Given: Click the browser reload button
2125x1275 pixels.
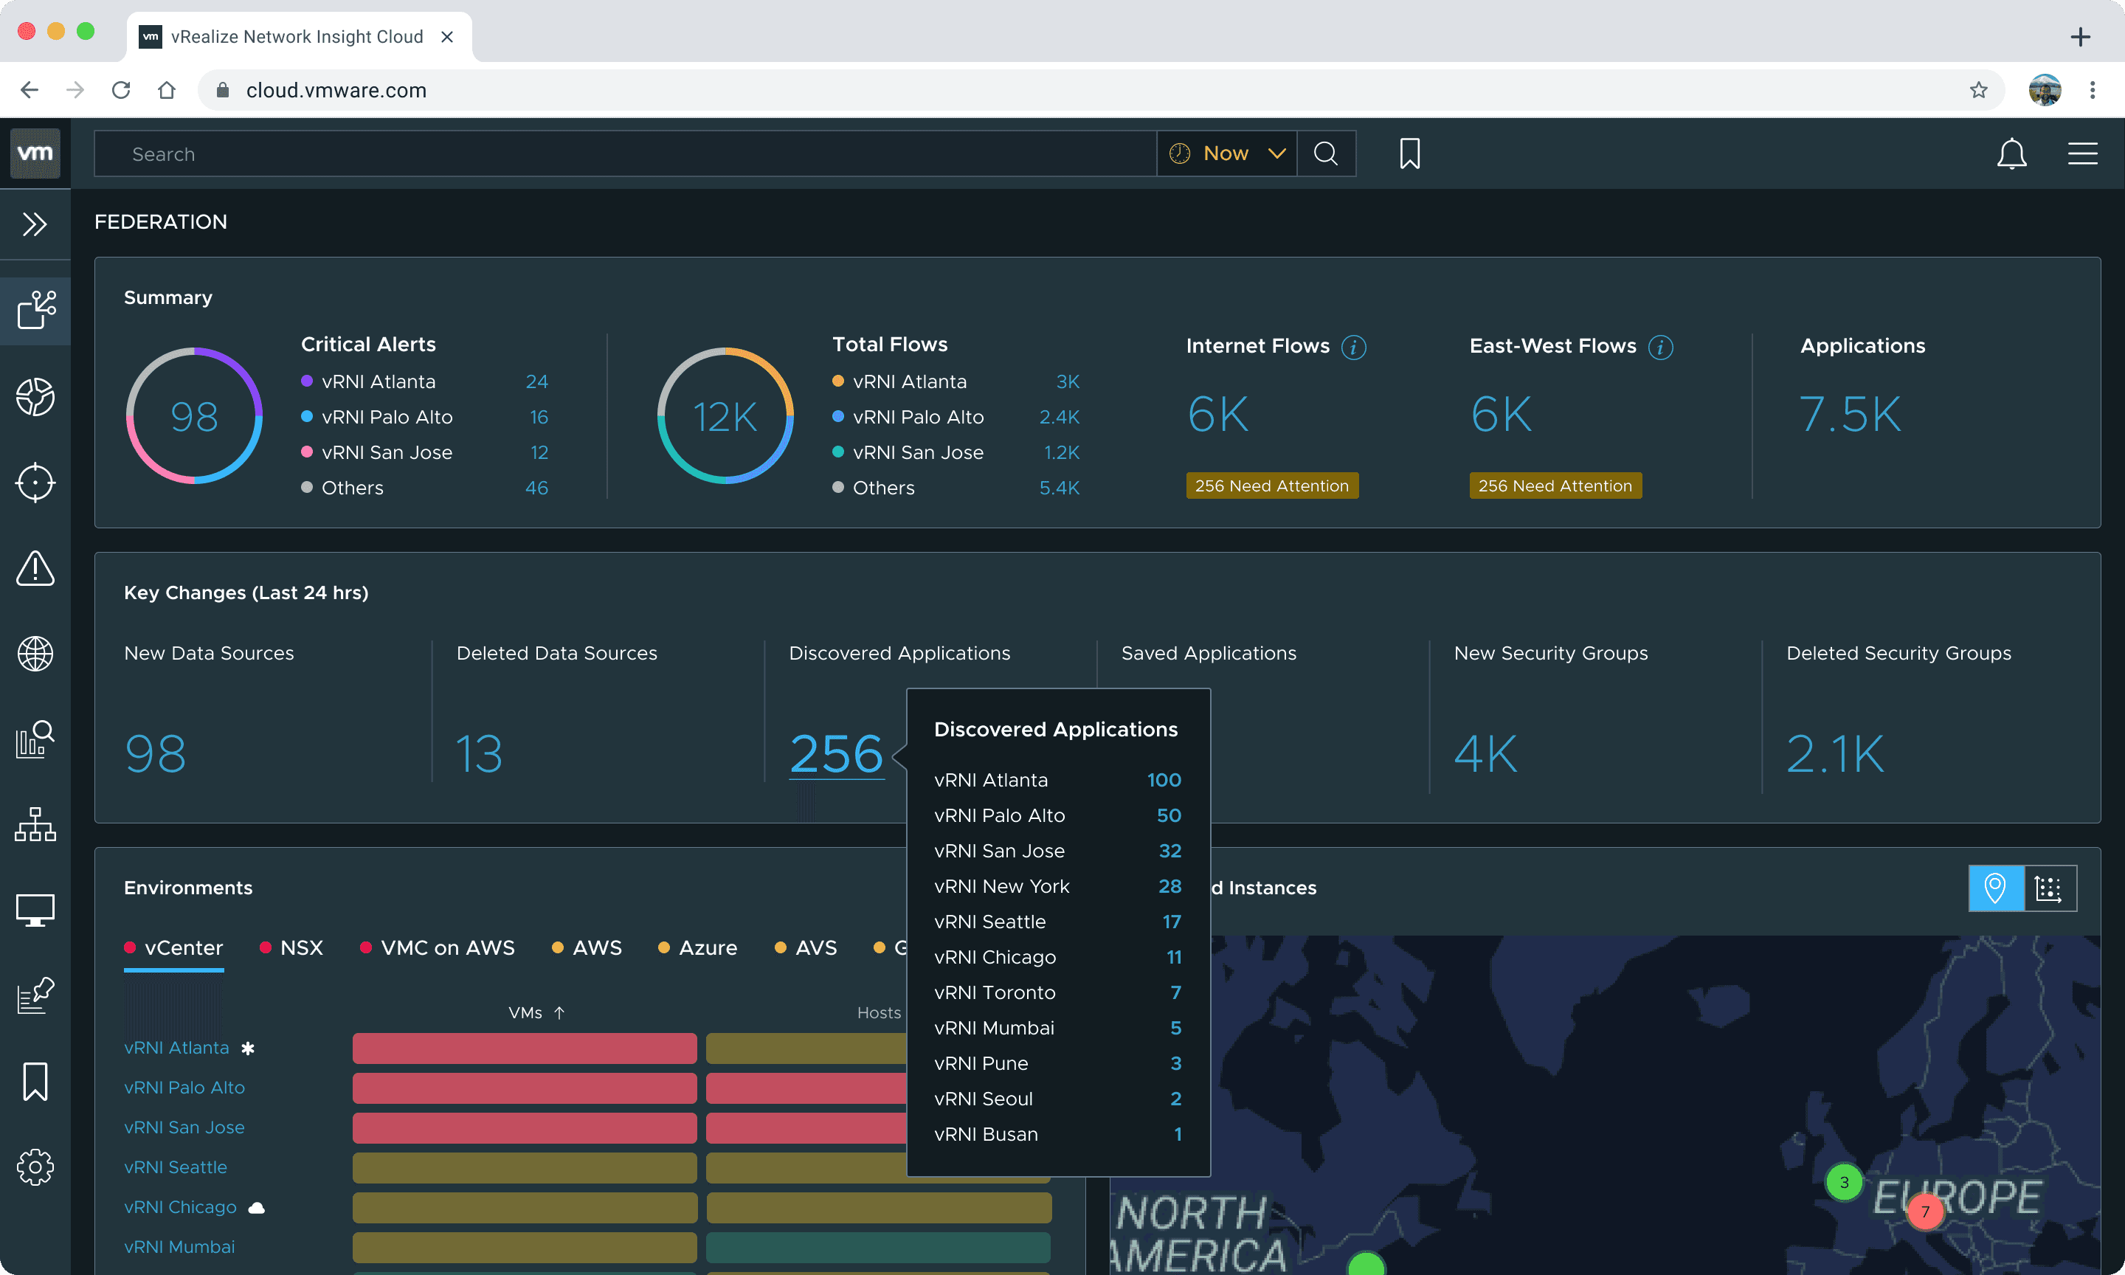Looking at the screenshot, I should tap(121, 90).
